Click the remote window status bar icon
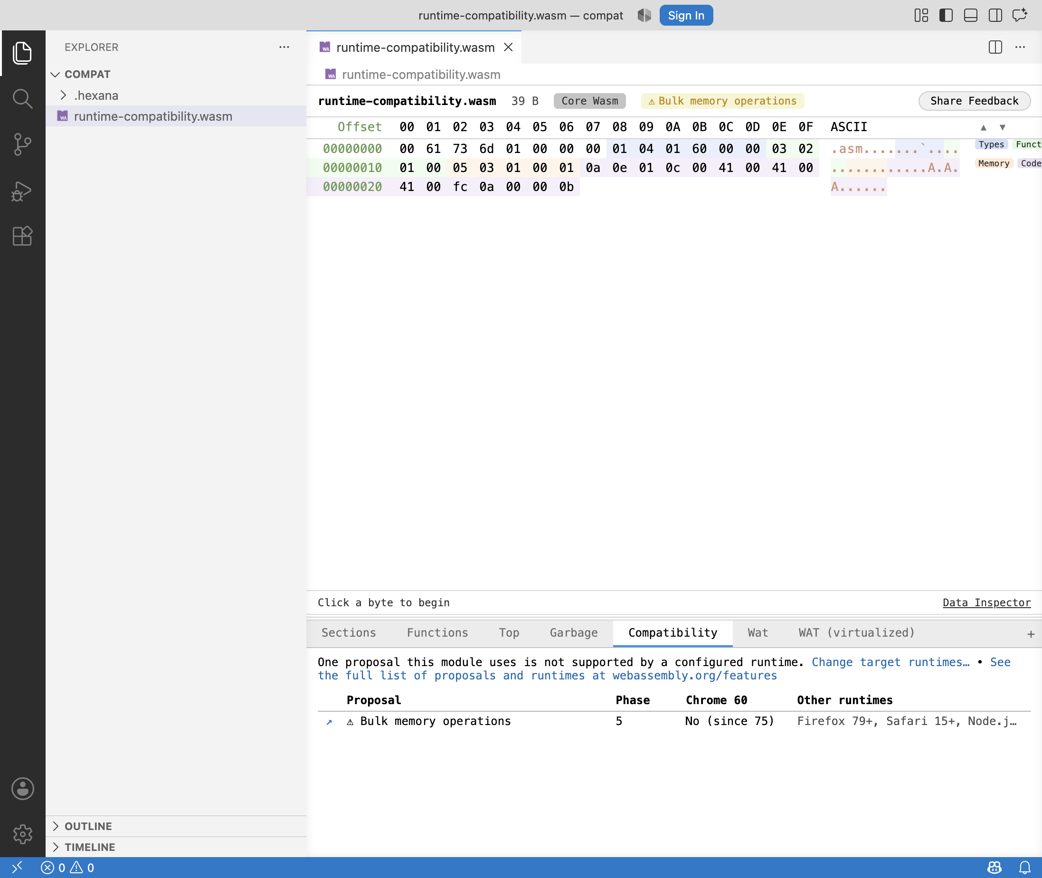1042x878 pixels. 17,868
